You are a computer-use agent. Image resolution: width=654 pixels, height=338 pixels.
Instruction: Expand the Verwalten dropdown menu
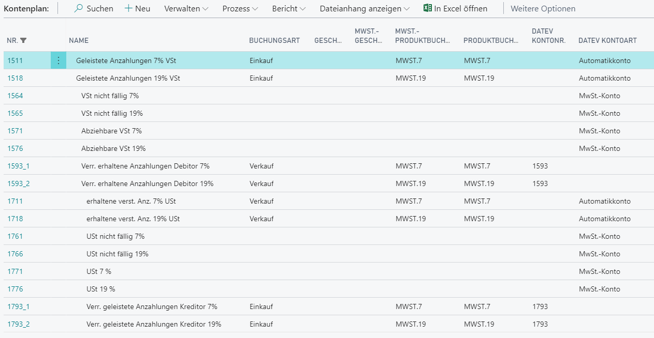tap(186, 8)
